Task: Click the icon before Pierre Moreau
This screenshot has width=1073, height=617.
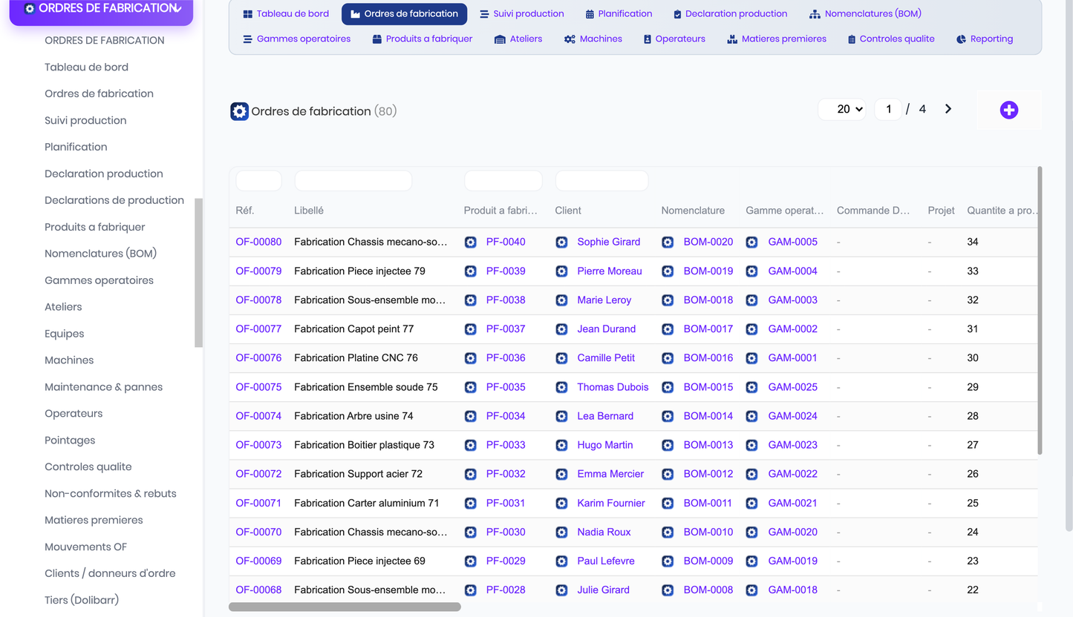Action: point(562,271)
